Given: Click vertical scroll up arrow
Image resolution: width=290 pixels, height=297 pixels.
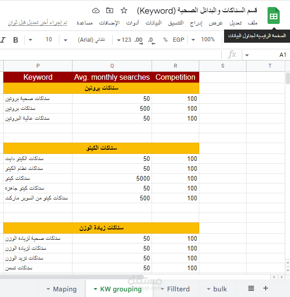Looking at the screenshot, I should [x=288, y=263].
